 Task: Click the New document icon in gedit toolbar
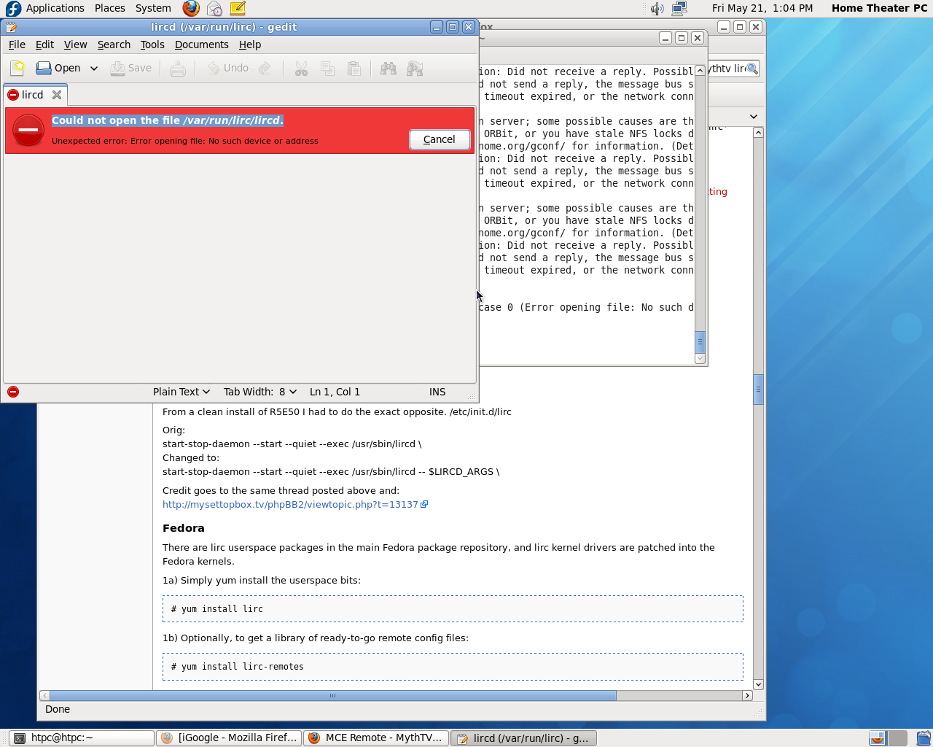point(18,69)
